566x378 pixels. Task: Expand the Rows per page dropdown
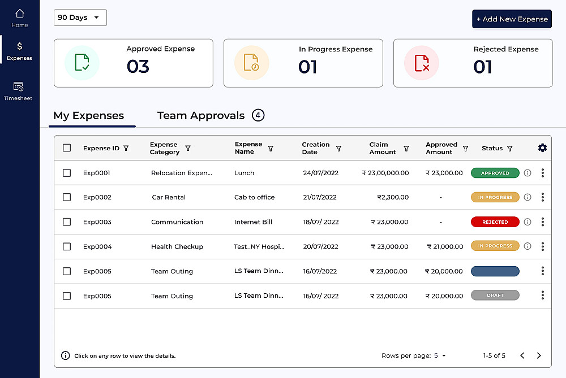(x=441, y=355)
